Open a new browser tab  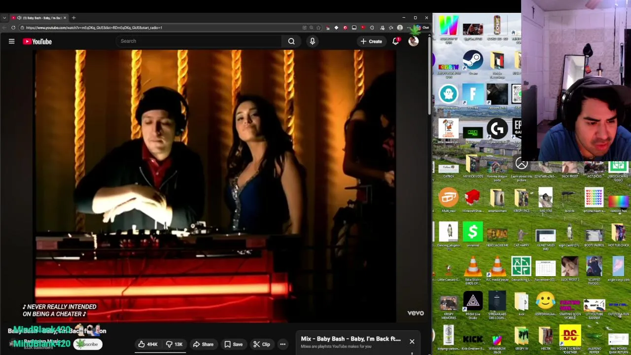(x=73, y=18)
